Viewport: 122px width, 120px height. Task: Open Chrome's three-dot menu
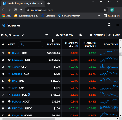(118, 10)
